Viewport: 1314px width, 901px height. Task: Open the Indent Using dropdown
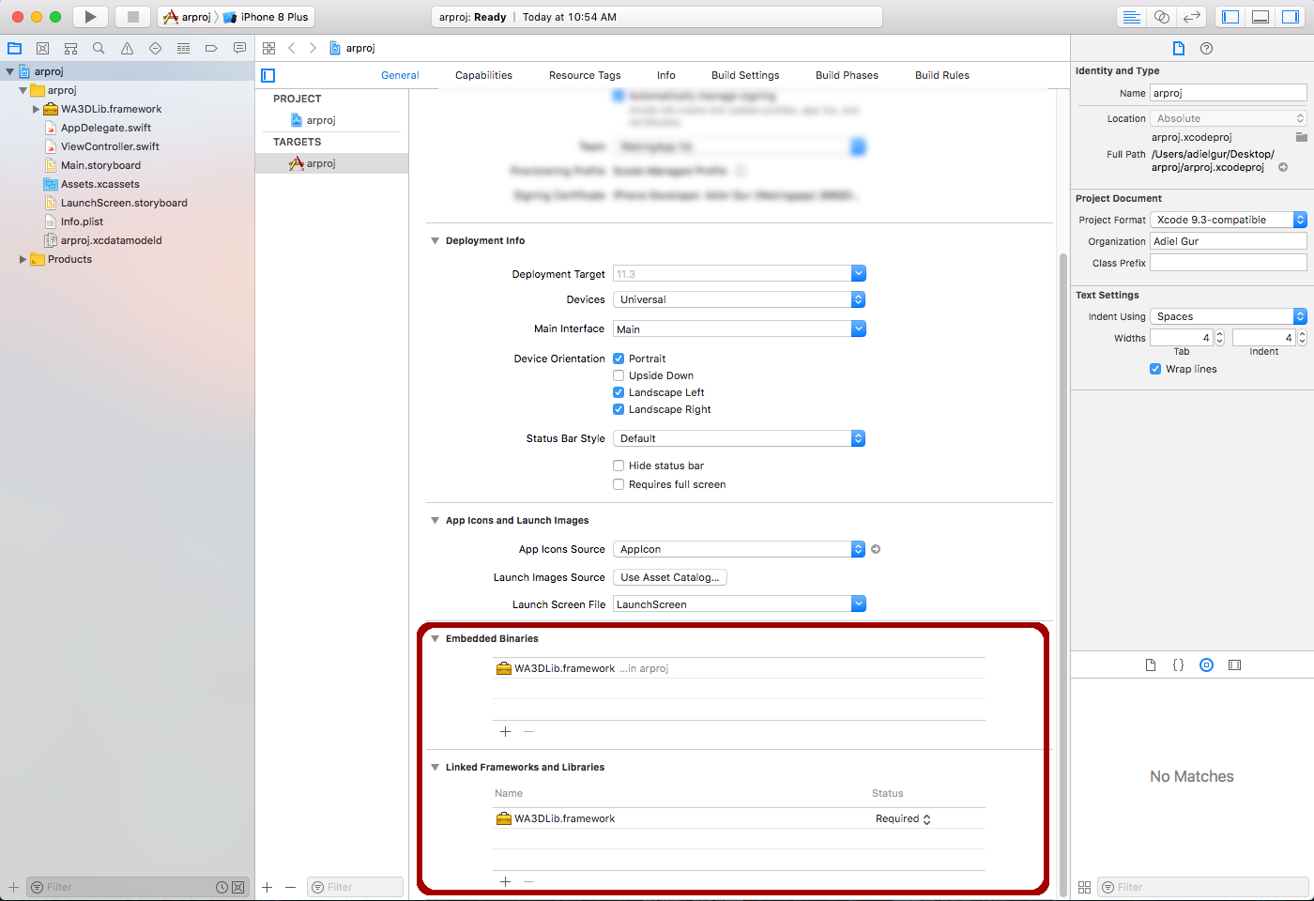(x=1229, y=316)
